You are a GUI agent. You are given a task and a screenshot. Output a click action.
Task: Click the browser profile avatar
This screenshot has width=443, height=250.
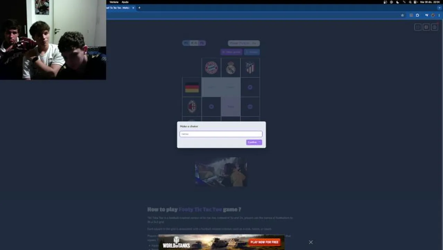click(433, 15)
